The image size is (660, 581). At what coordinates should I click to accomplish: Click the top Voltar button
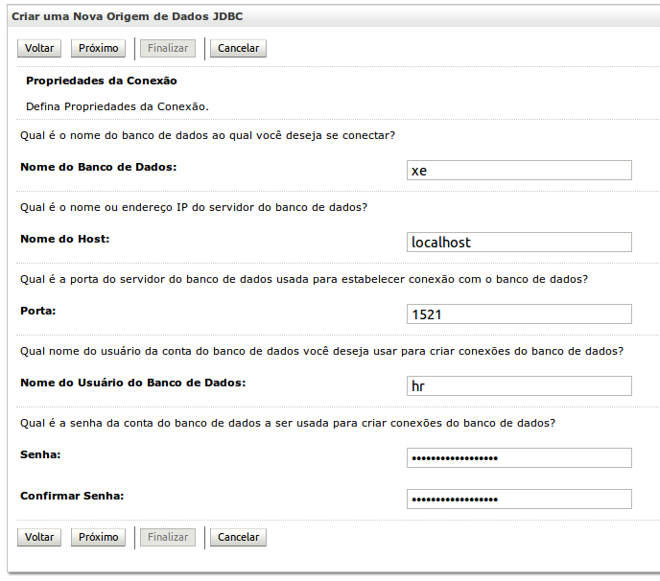39,48
